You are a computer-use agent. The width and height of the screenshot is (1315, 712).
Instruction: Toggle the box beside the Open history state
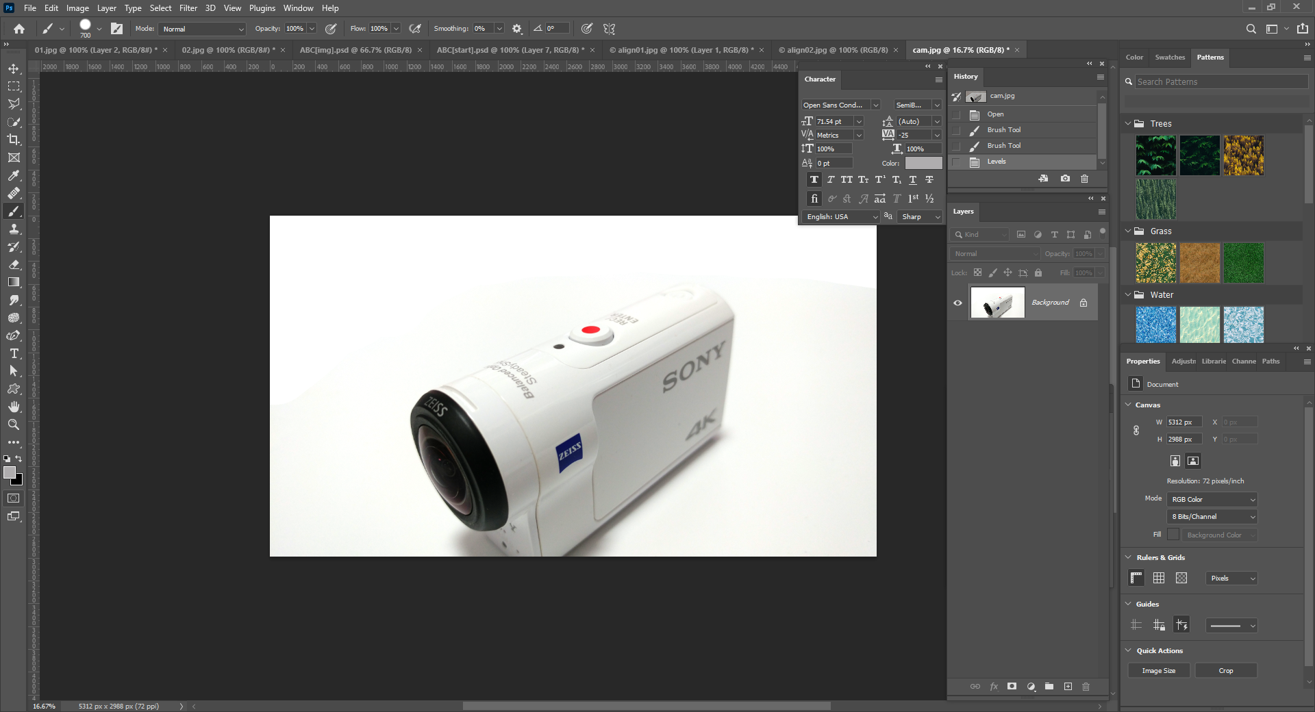coord(956,114)
